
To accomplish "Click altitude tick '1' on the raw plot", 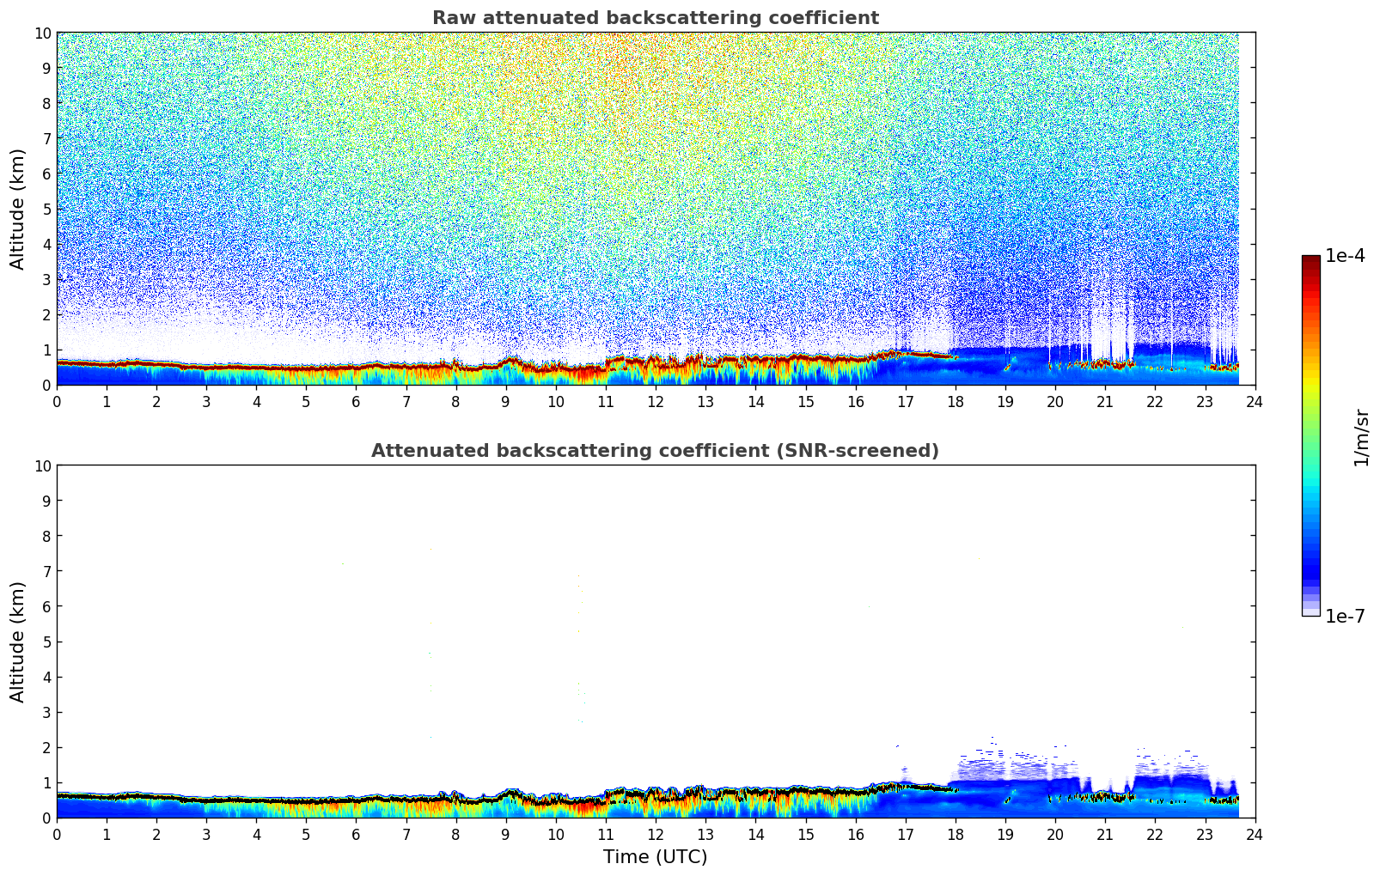I will point(46,350).
